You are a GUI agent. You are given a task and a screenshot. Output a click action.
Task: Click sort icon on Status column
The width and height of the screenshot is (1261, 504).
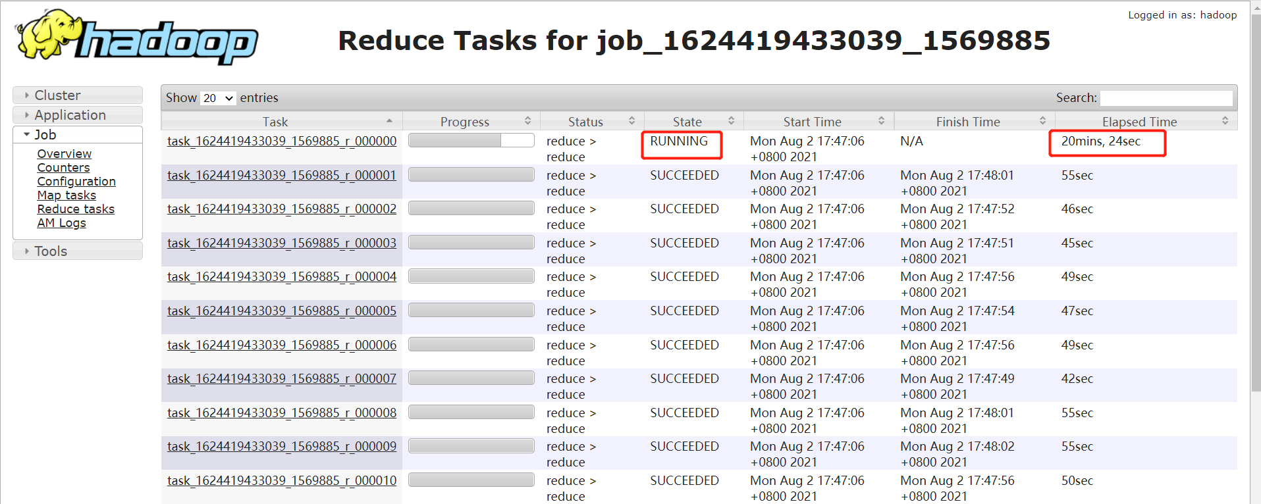click(631, 121)
